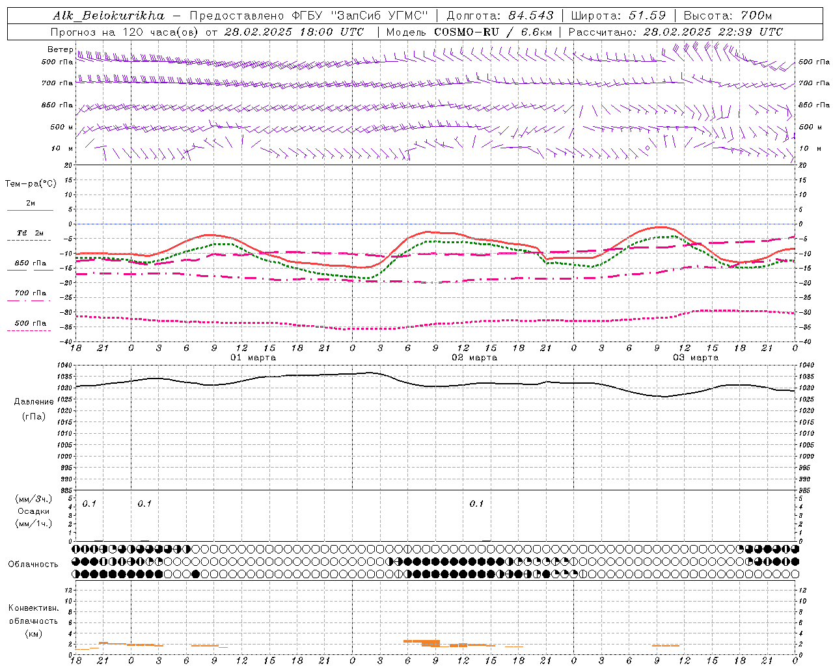833x666 pixels.
Task: Click the Осадки precipitation label
Action: [34, 511]
